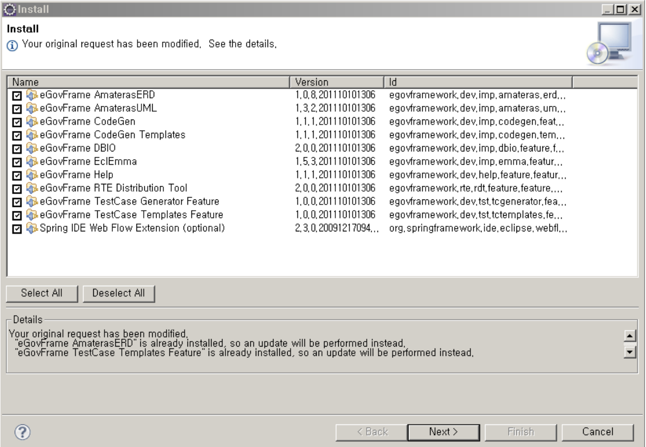Image resolution: width=646 pixels, height=447 pixels.
Task: Click Details line about AmaterasERD already installed
Action: coord(211,343)
